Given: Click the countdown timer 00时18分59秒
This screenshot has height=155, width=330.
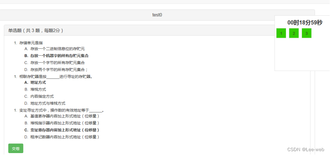Looking at the screenshot, I should click(x=305, y=23).
